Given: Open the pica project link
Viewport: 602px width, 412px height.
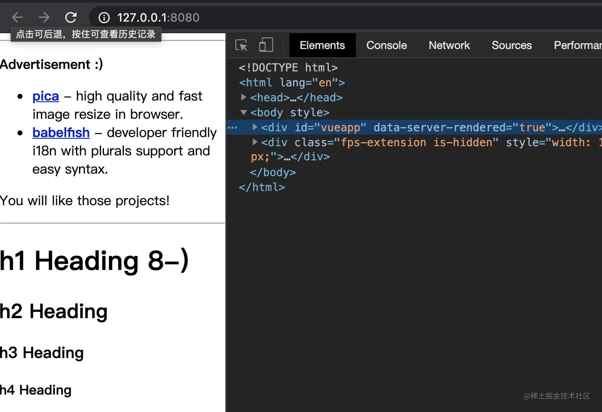Looking at the screenshot, I should tap(46, 96).
